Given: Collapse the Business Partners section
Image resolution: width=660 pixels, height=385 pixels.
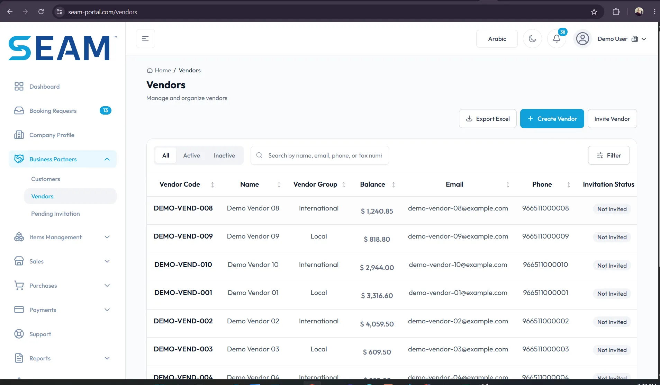Looking at the screenshot, I should [63, 159].
